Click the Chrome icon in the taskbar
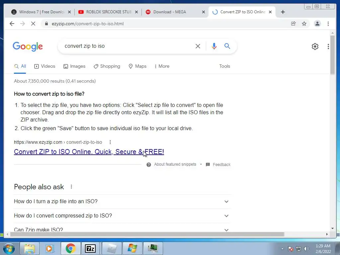 70,248
